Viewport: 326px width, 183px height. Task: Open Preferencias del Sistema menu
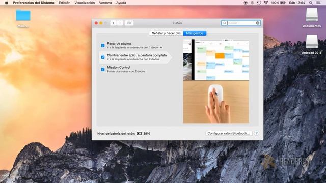click(x=34, y=3)
